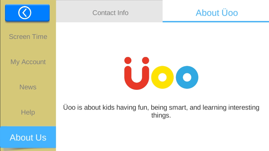Click the blue o in the logo
269x151 pixels.
187,77
